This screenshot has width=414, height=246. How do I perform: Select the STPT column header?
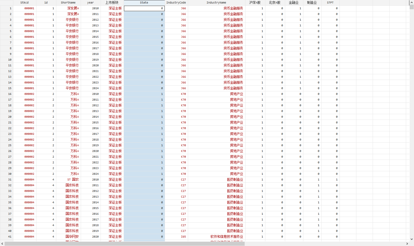pyautogui.click(x=330, y=3)
